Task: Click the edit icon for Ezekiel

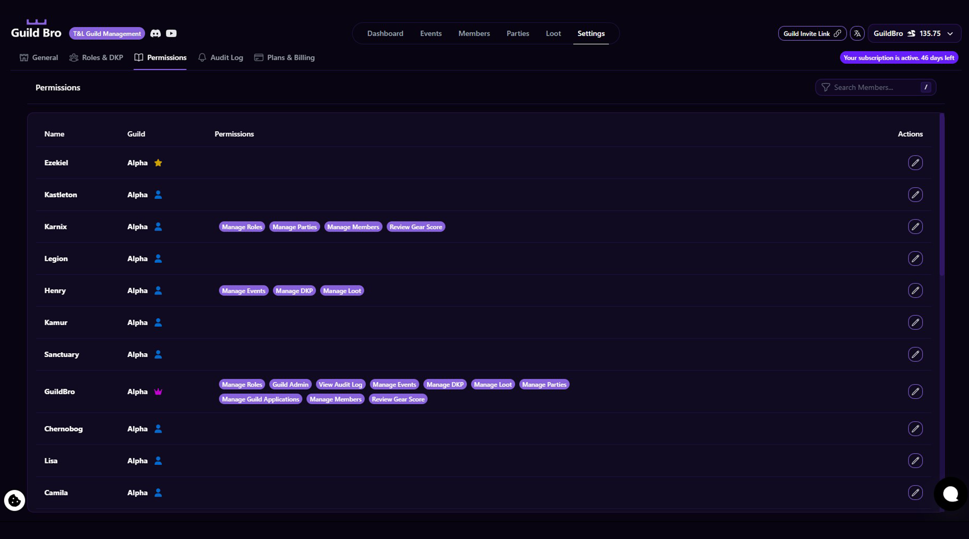Action: (x=915, y=163)
